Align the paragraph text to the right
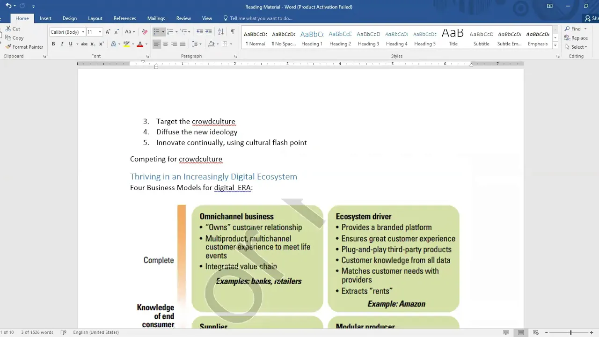This screenshot has height=337, width=599. click(174, 44)
